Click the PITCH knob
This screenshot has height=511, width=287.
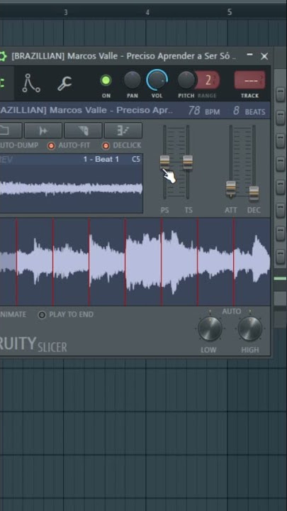pyautogui.click(x=186, y=80)
